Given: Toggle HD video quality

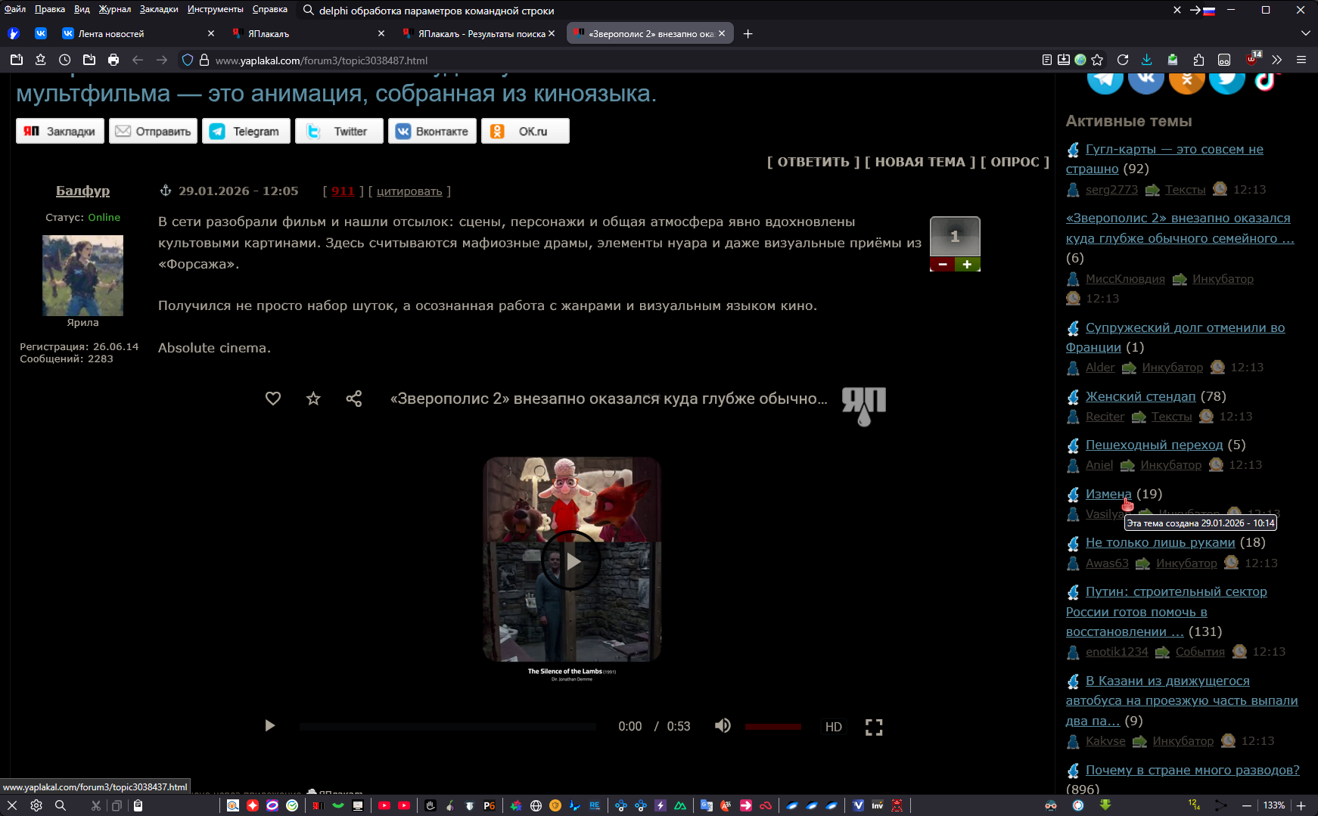Looking at the screenshot, I should click(x=833, y=727).
